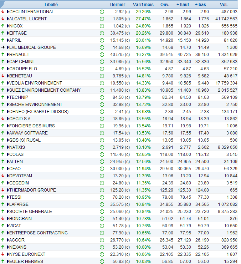Expand the small triangle before CAP GEMINI
Image resolution: width=241 pixels, height=264 pixels.
pos(7,62)
